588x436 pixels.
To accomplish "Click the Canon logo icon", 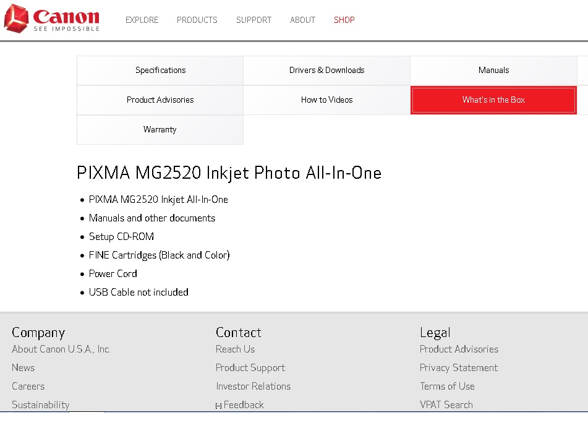I will (x=16, y=19).
